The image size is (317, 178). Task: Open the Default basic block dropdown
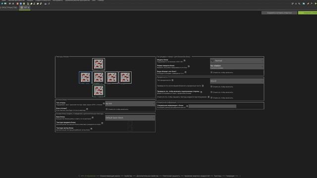click(x=130, y=118)
